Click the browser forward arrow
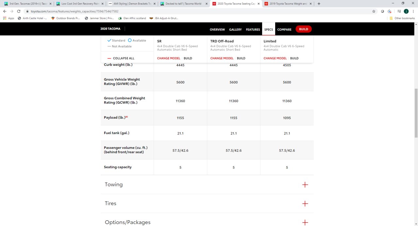The height and width of the screenshot is (226, 418). [11, 11]
